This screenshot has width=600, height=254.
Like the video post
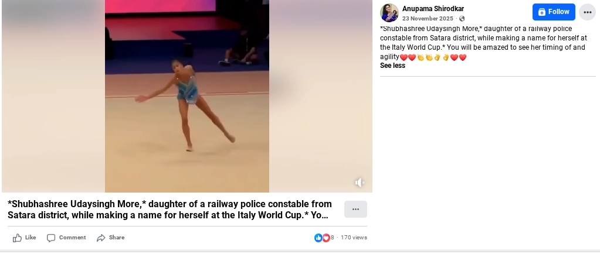[25, 238]
